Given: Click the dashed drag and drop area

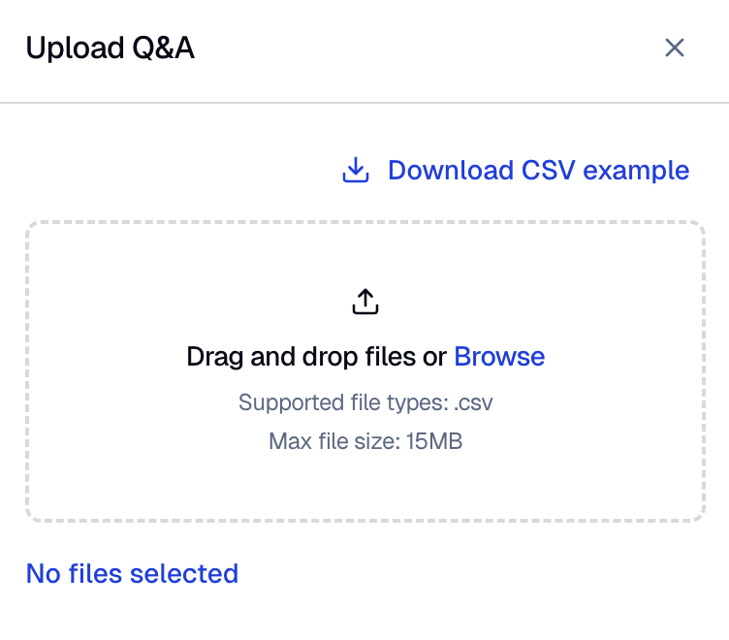Looking at the screenshot, I should click(365, 371).
